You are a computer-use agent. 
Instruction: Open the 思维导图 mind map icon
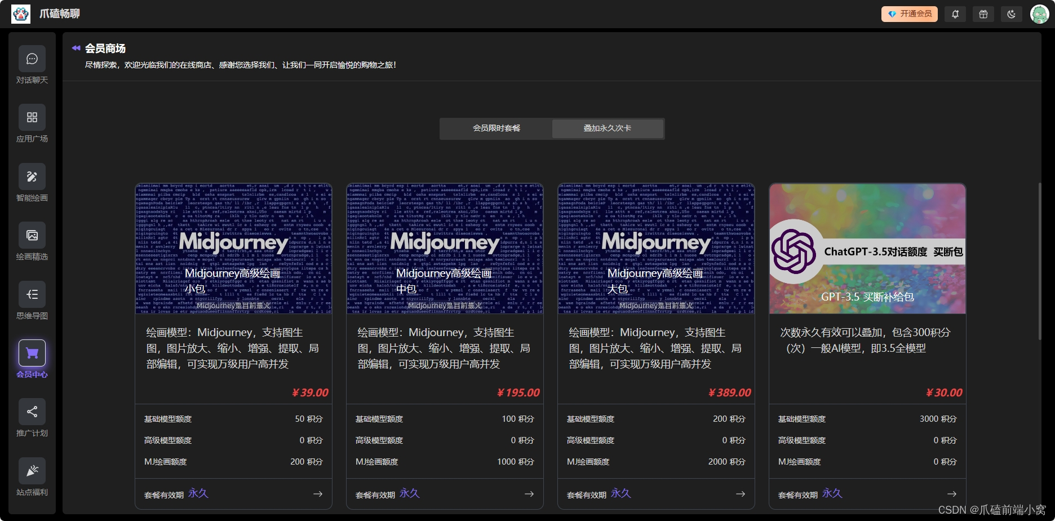click(x=32, y=294)
